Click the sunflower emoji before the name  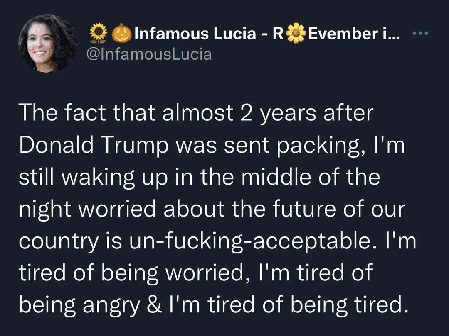coord(98,33)
